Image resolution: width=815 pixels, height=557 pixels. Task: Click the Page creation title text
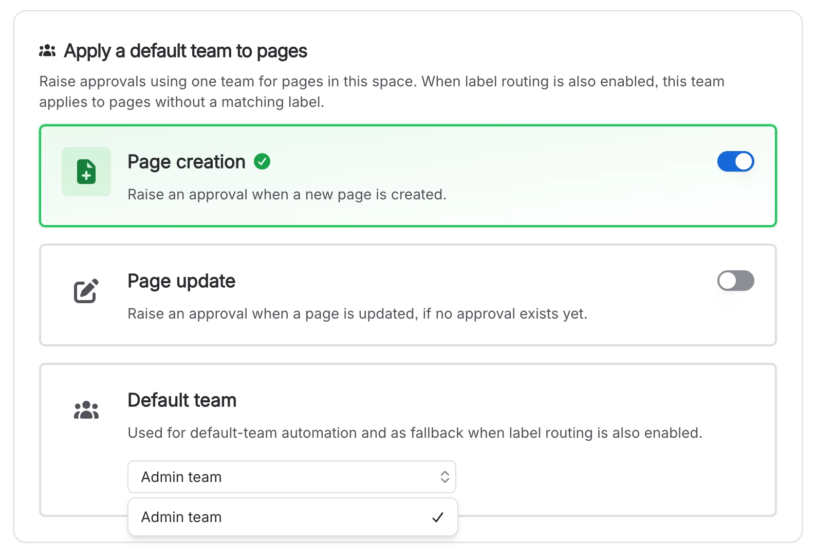[187, 162]
